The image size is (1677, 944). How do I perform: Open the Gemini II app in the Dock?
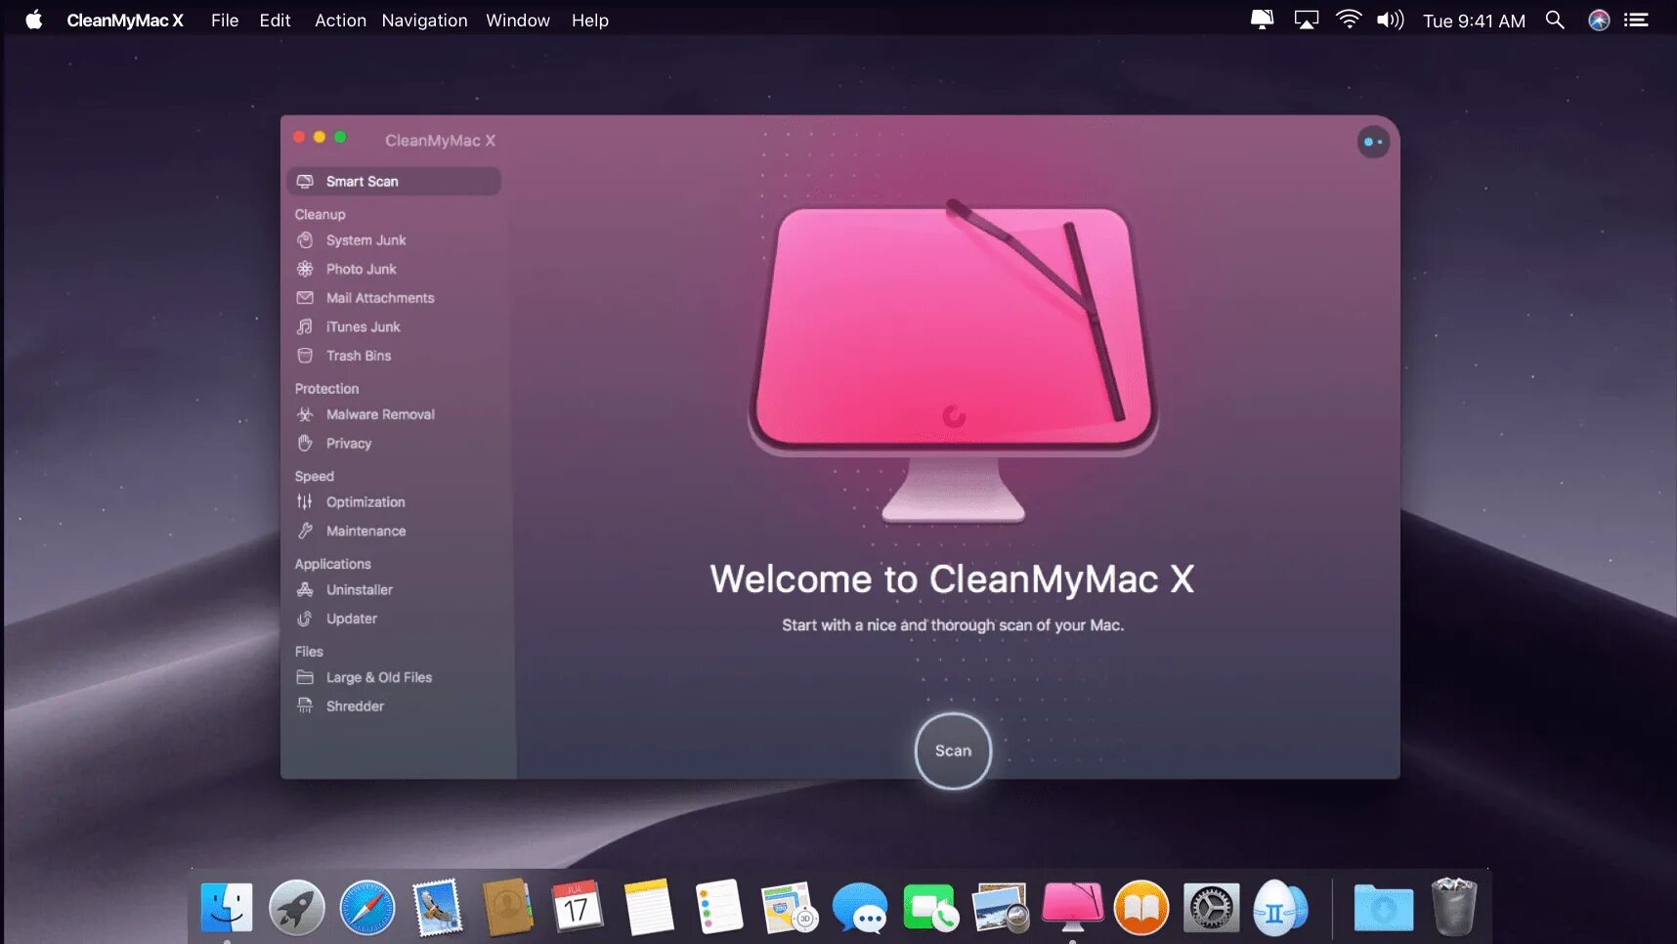click(1280, 908)
